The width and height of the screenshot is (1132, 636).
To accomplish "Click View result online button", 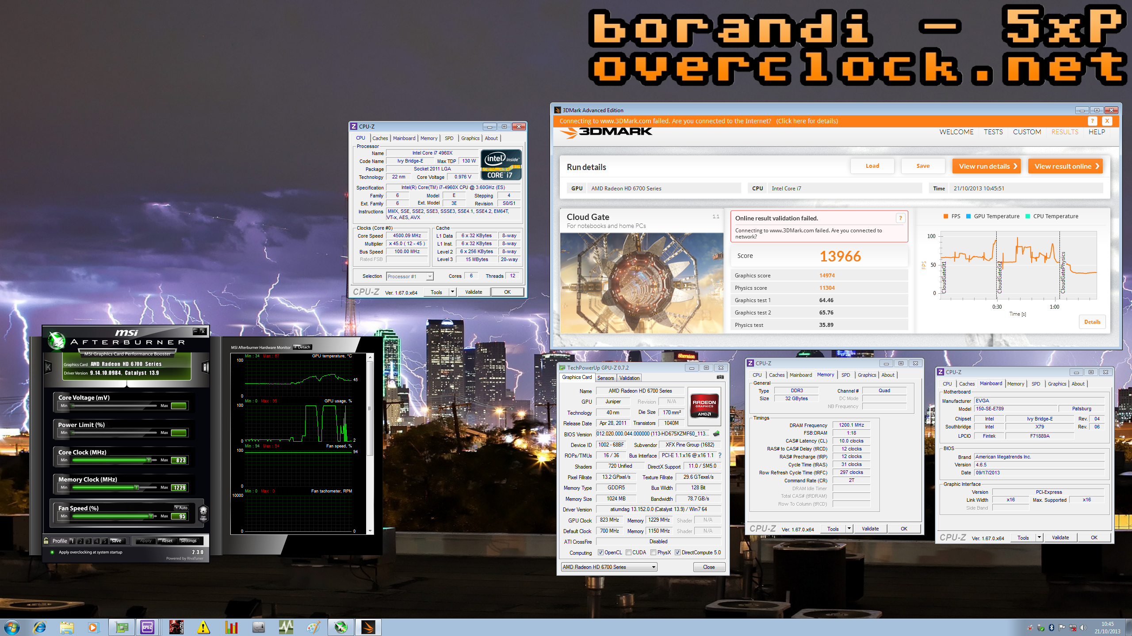I will point(1065,166).
